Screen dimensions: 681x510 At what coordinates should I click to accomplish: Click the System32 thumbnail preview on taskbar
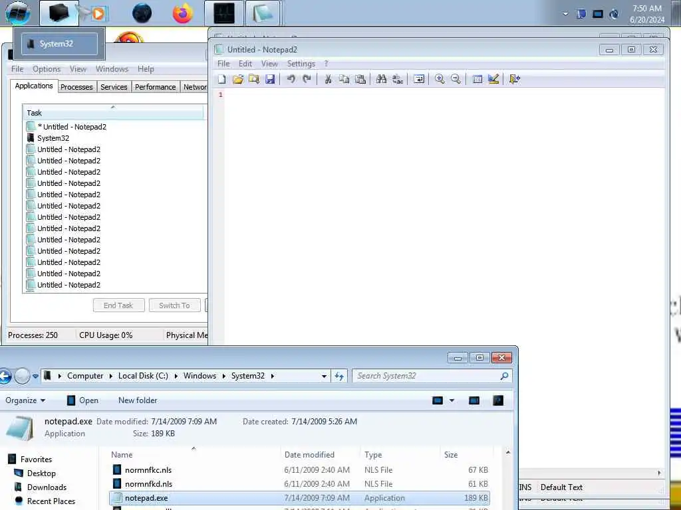click(x=59, y=43)
